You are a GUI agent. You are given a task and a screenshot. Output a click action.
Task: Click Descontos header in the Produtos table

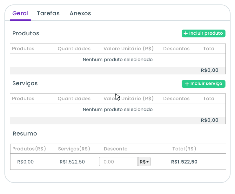click(176, 49)
